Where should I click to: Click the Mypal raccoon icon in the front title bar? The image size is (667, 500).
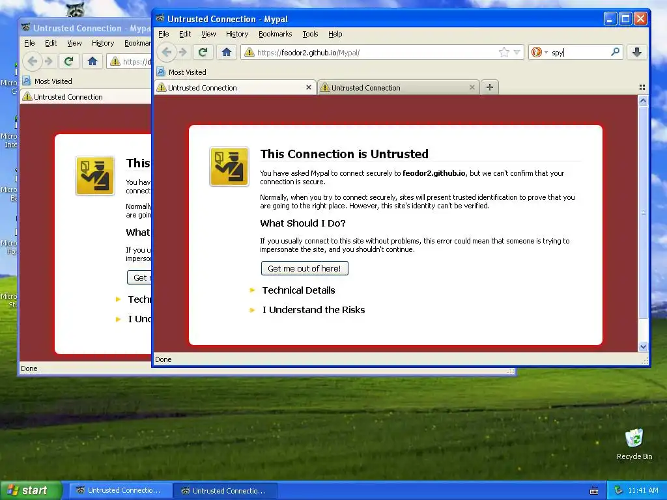(160, 18)
